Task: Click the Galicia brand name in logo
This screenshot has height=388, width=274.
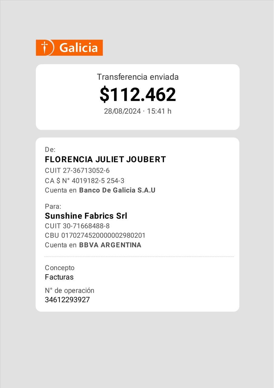Action: (x=79, y=48)
